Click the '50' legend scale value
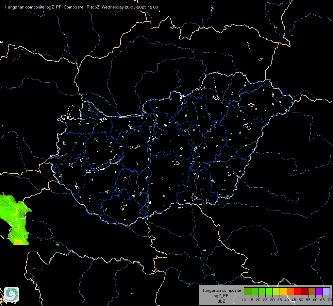This screenshot has width=333, height=306. click(x=301, y=300)
